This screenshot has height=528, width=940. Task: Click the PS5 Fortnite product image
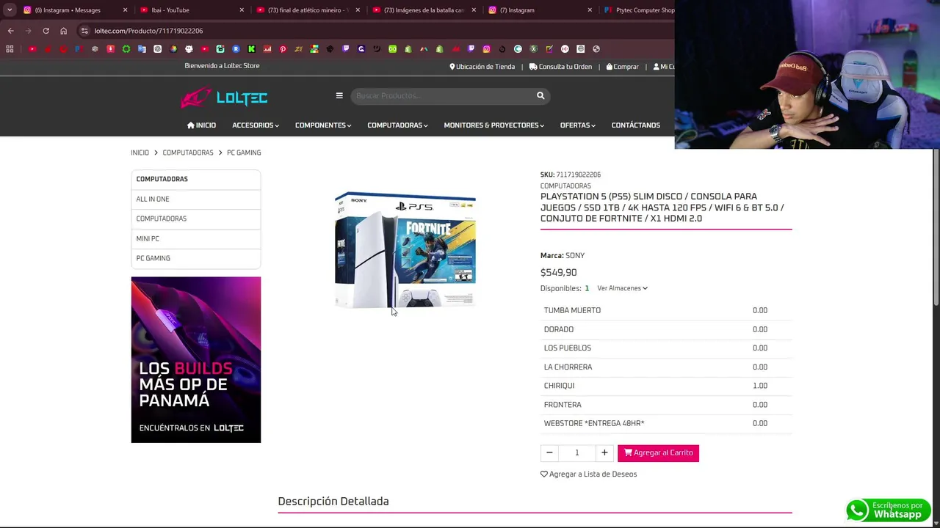point(405,250)
